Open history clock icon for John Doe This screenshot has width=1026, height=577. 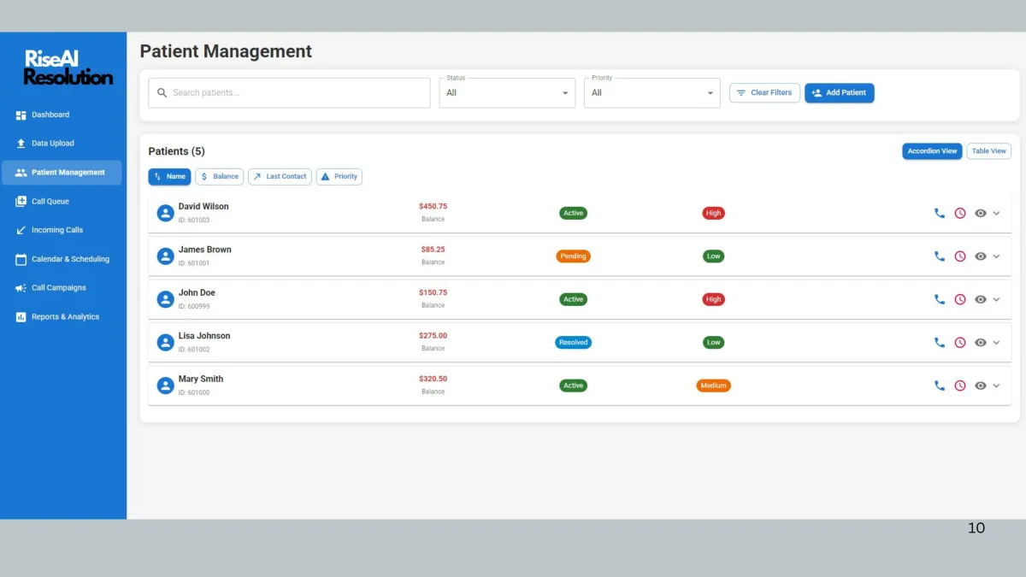click(x=960, y=299)
